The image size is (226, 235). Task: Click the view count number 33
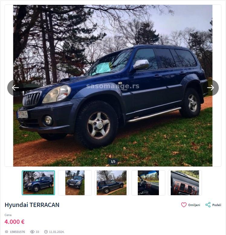tap(37, 232)
